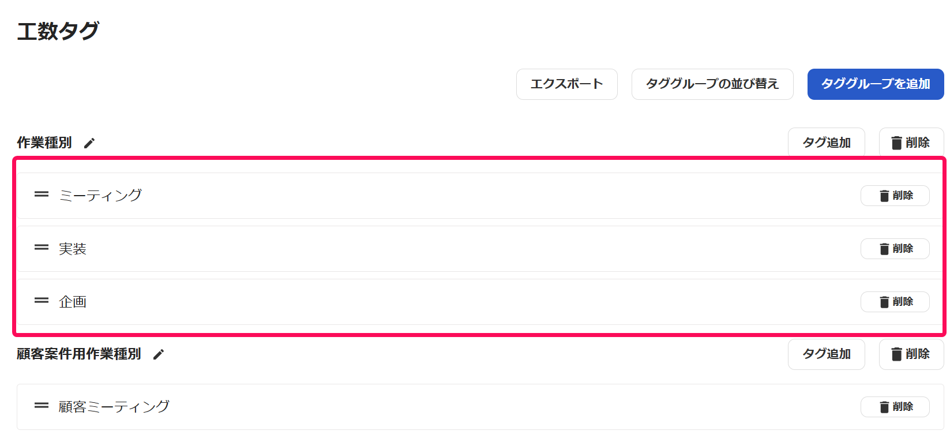This screenshot has height=434, width=950.
Task: Grab the drag handle for 企画 tag
Action: tap(42, 301)
